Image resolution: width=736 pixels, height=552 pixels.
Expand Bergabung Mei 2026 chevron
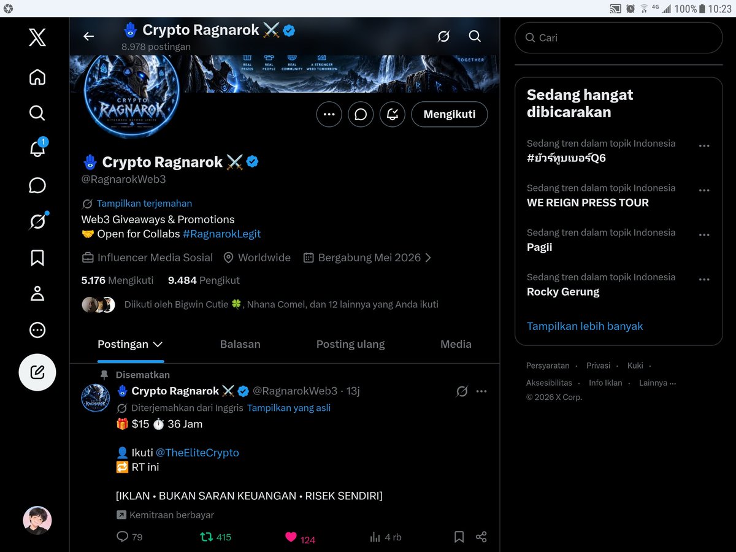[x=428, y=258]
